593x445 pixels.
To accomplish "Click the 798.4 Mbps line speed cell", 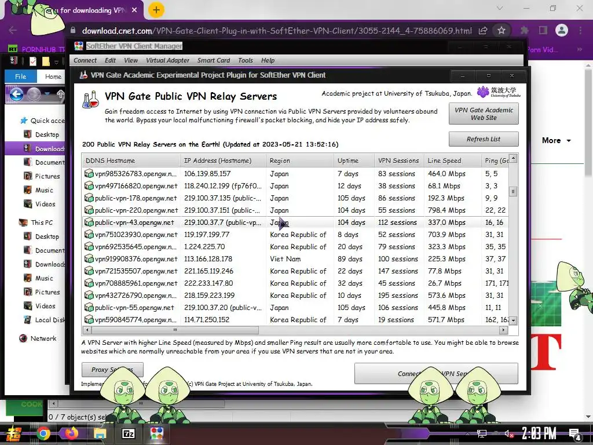I will pyautogui.click(x=446, y=210).
